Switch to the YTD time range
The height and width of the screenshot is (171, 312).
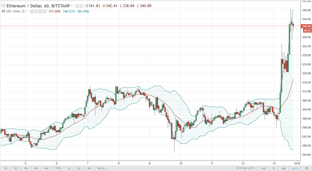point(58,168)
